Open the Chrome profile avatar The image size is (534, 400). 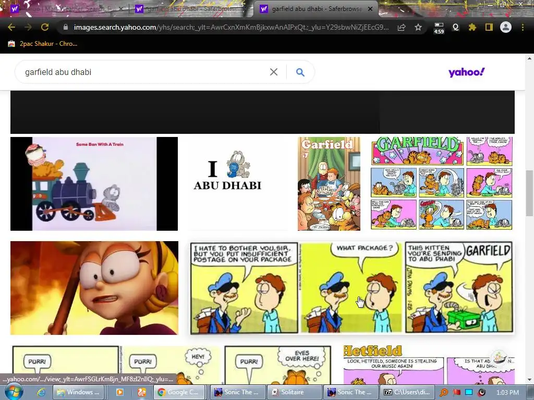click(506, 27)
